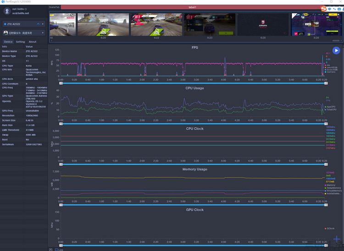Image resolution: width=344 pixels, height=251 pixels.
Task: Toggle the Chinese input mode 中 icon
Action: (x=329, y=9)
